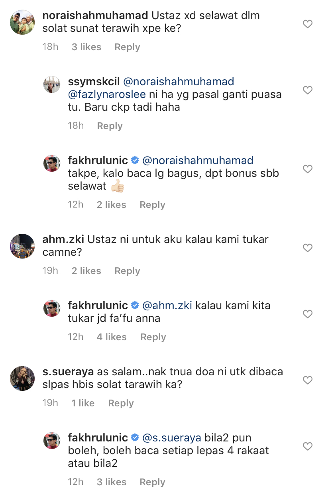Tap heart on s.sueraya's comment
Image resolution: width=330 pixels, height=498 pixels.
point(307,380)
